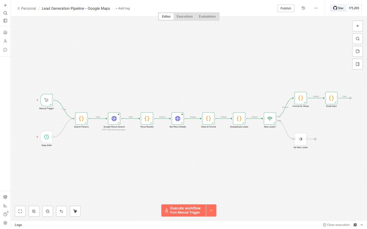Collapse the Logs panel
This screenshot has width=367, height=229.
click(362, 225)
